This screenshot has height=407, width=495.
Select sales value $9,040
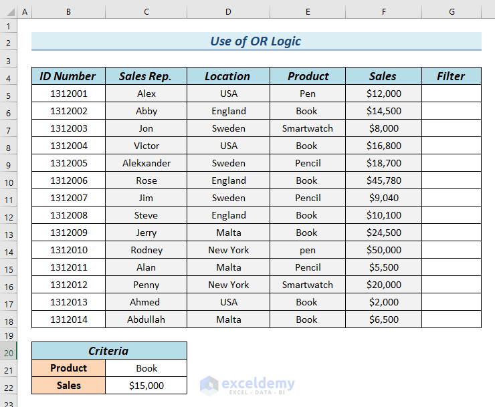point(383,198)
